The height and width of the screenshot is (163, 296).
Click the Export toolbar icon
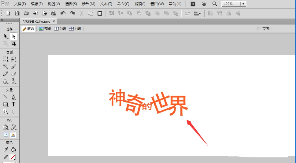tap(45, 13)
